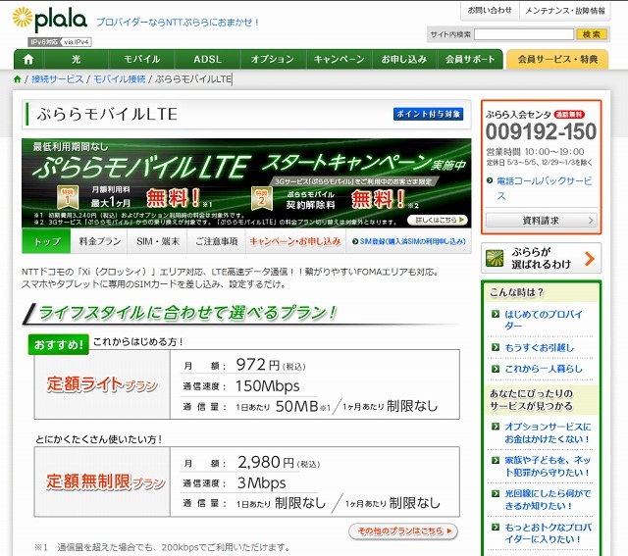Open the はじめてのプロバイダー link
This screenshot has width=628, height=556.
[544, 320]
